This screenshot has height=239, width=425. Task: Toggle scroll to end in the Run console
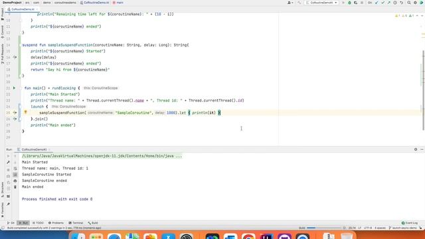[15, 175]
